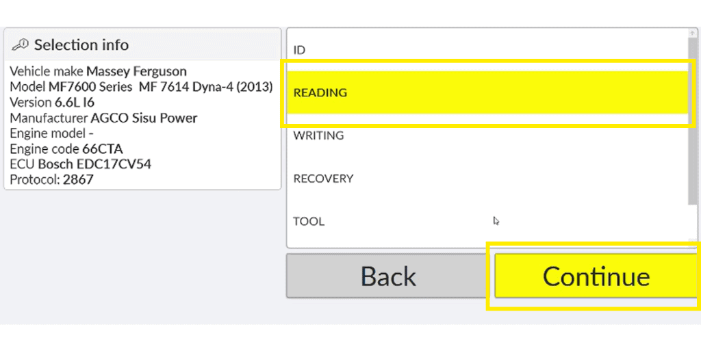Open the TOOL entry in list
The image size is (701, 351).
(309, 222)
